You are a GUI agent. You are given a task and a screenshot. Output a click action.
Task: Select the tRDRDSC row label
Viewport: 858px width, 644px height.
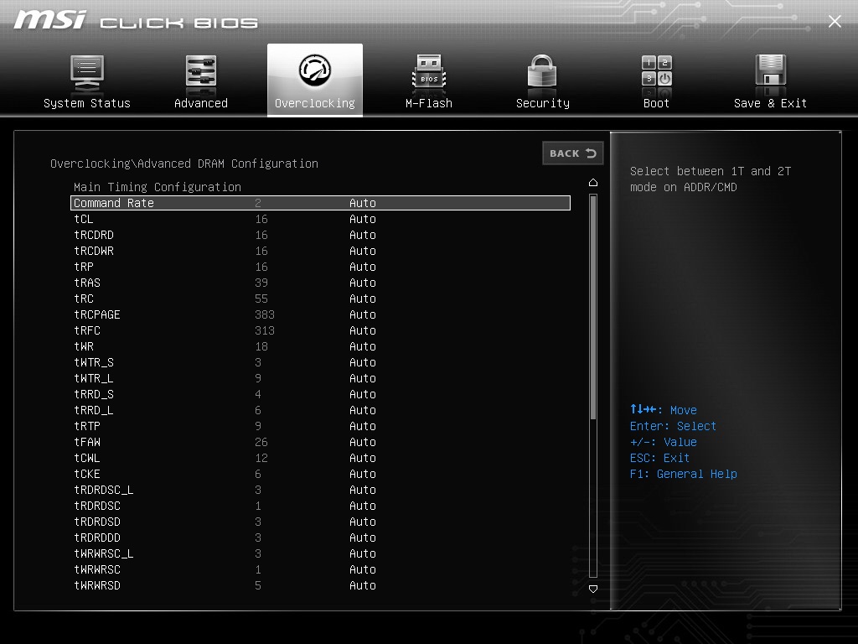coord(97,506)
